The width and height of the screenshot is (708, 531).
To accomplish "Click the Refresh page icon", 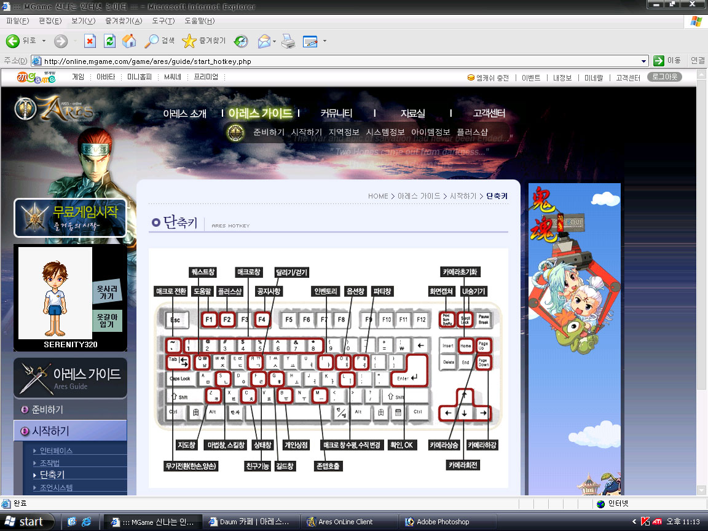I will (111, 41).
